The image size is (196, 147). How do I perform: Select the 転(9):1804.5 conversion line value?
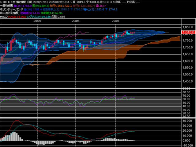40,6
